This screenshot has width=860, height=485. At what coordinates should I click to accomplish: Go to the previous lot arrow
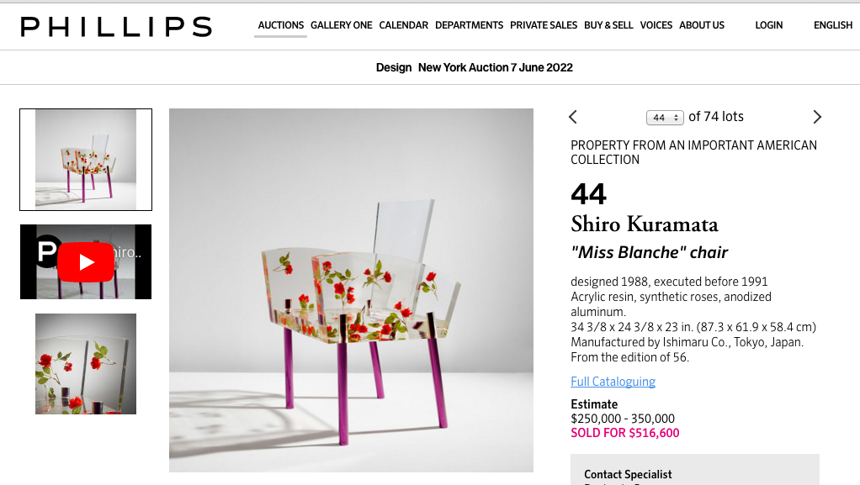[x=573, y=117]
